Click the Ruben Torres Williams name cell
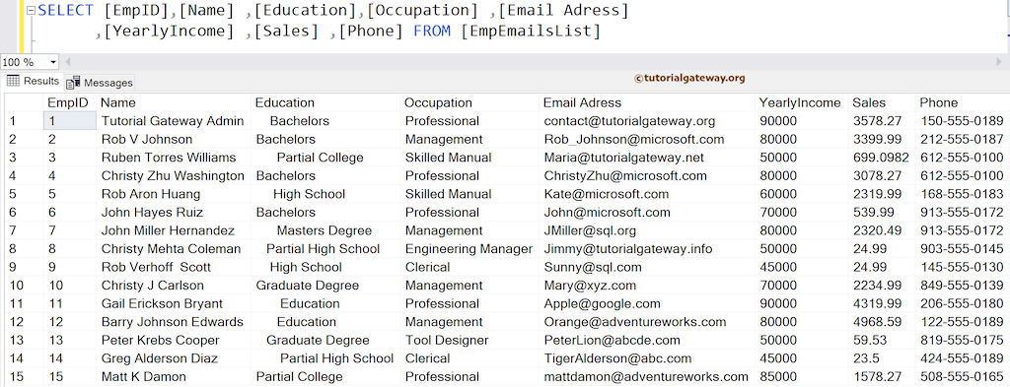Viewport: 1010px width, 387px height. coord(174,158)
